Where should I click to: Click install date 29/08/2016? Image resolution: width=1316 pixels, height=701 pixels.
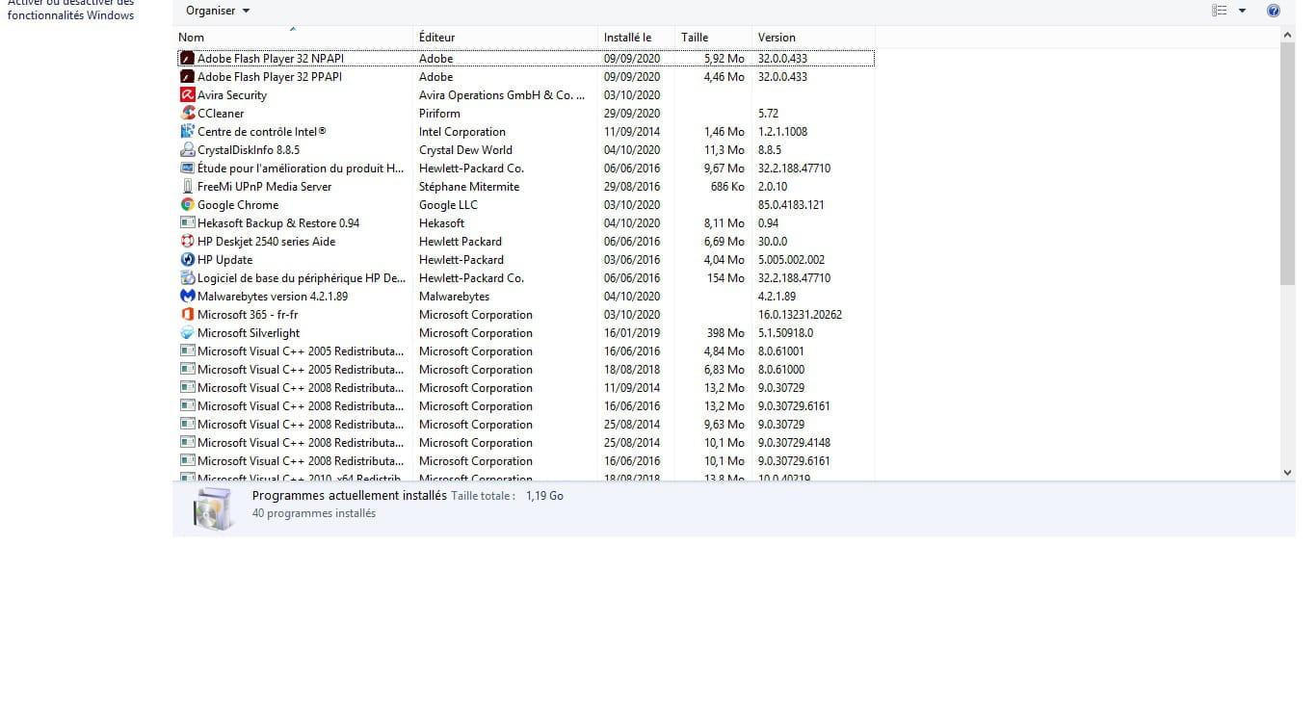(x=632, y=187)
